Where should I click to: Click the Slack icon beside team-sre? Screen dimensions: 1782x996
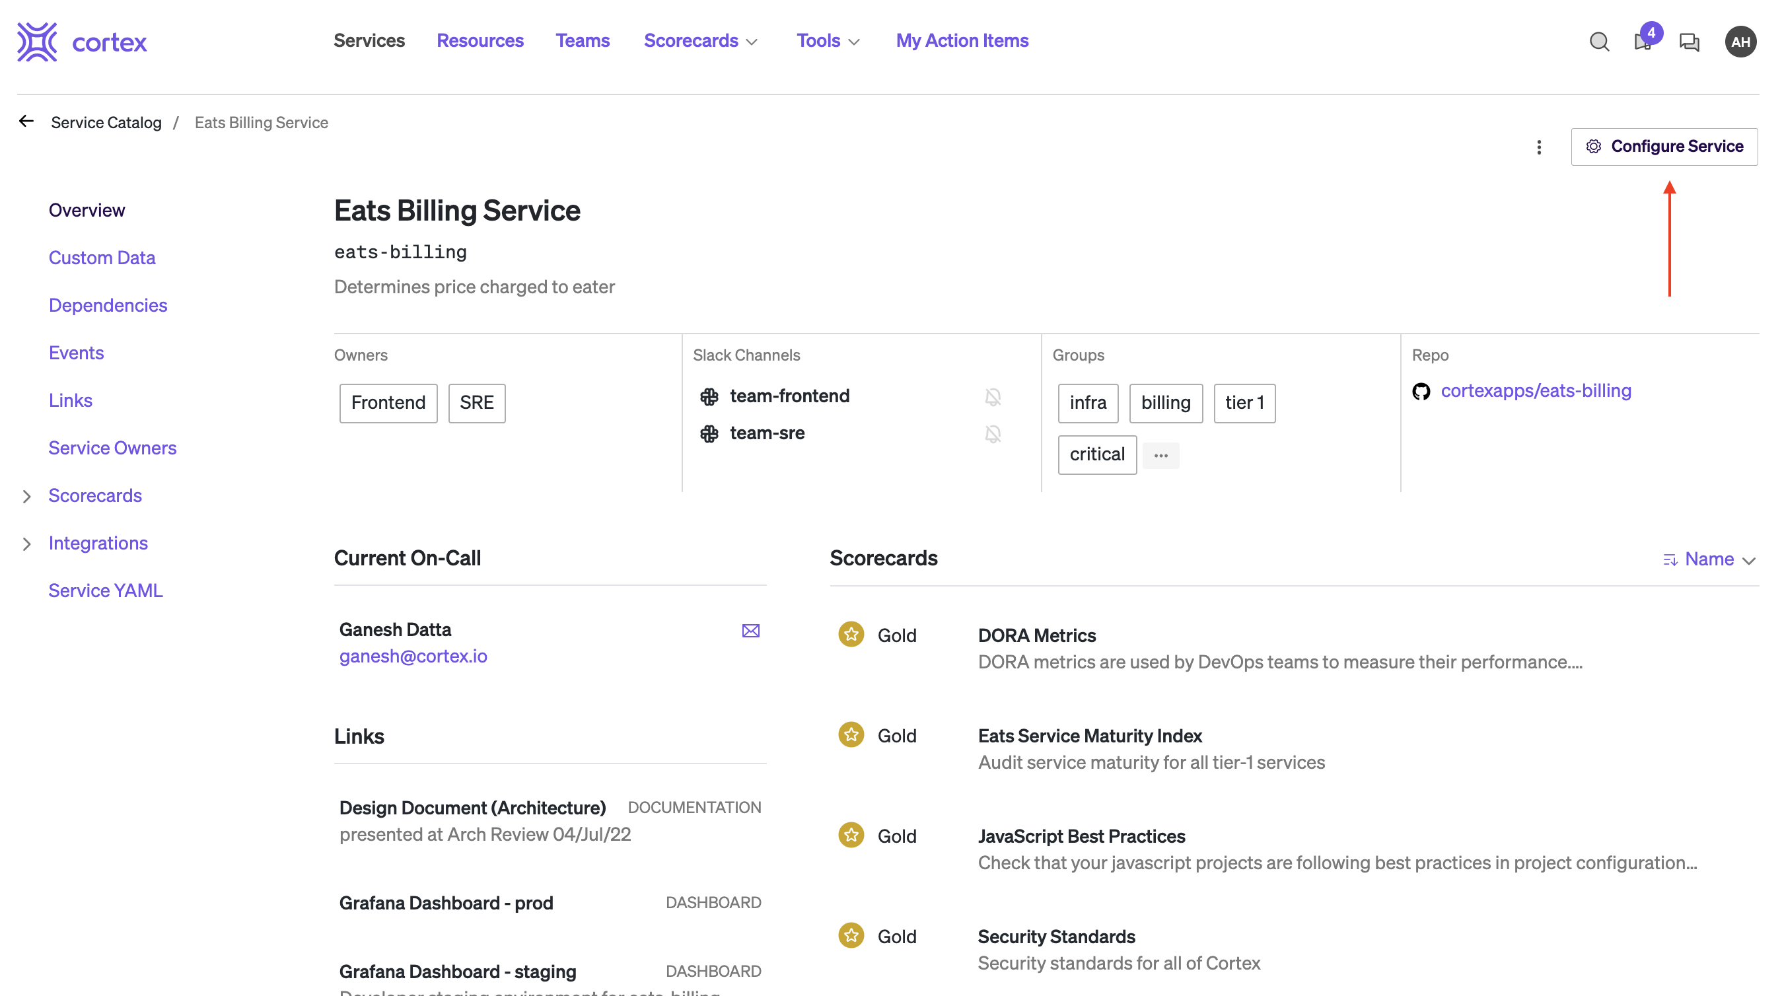709,434
